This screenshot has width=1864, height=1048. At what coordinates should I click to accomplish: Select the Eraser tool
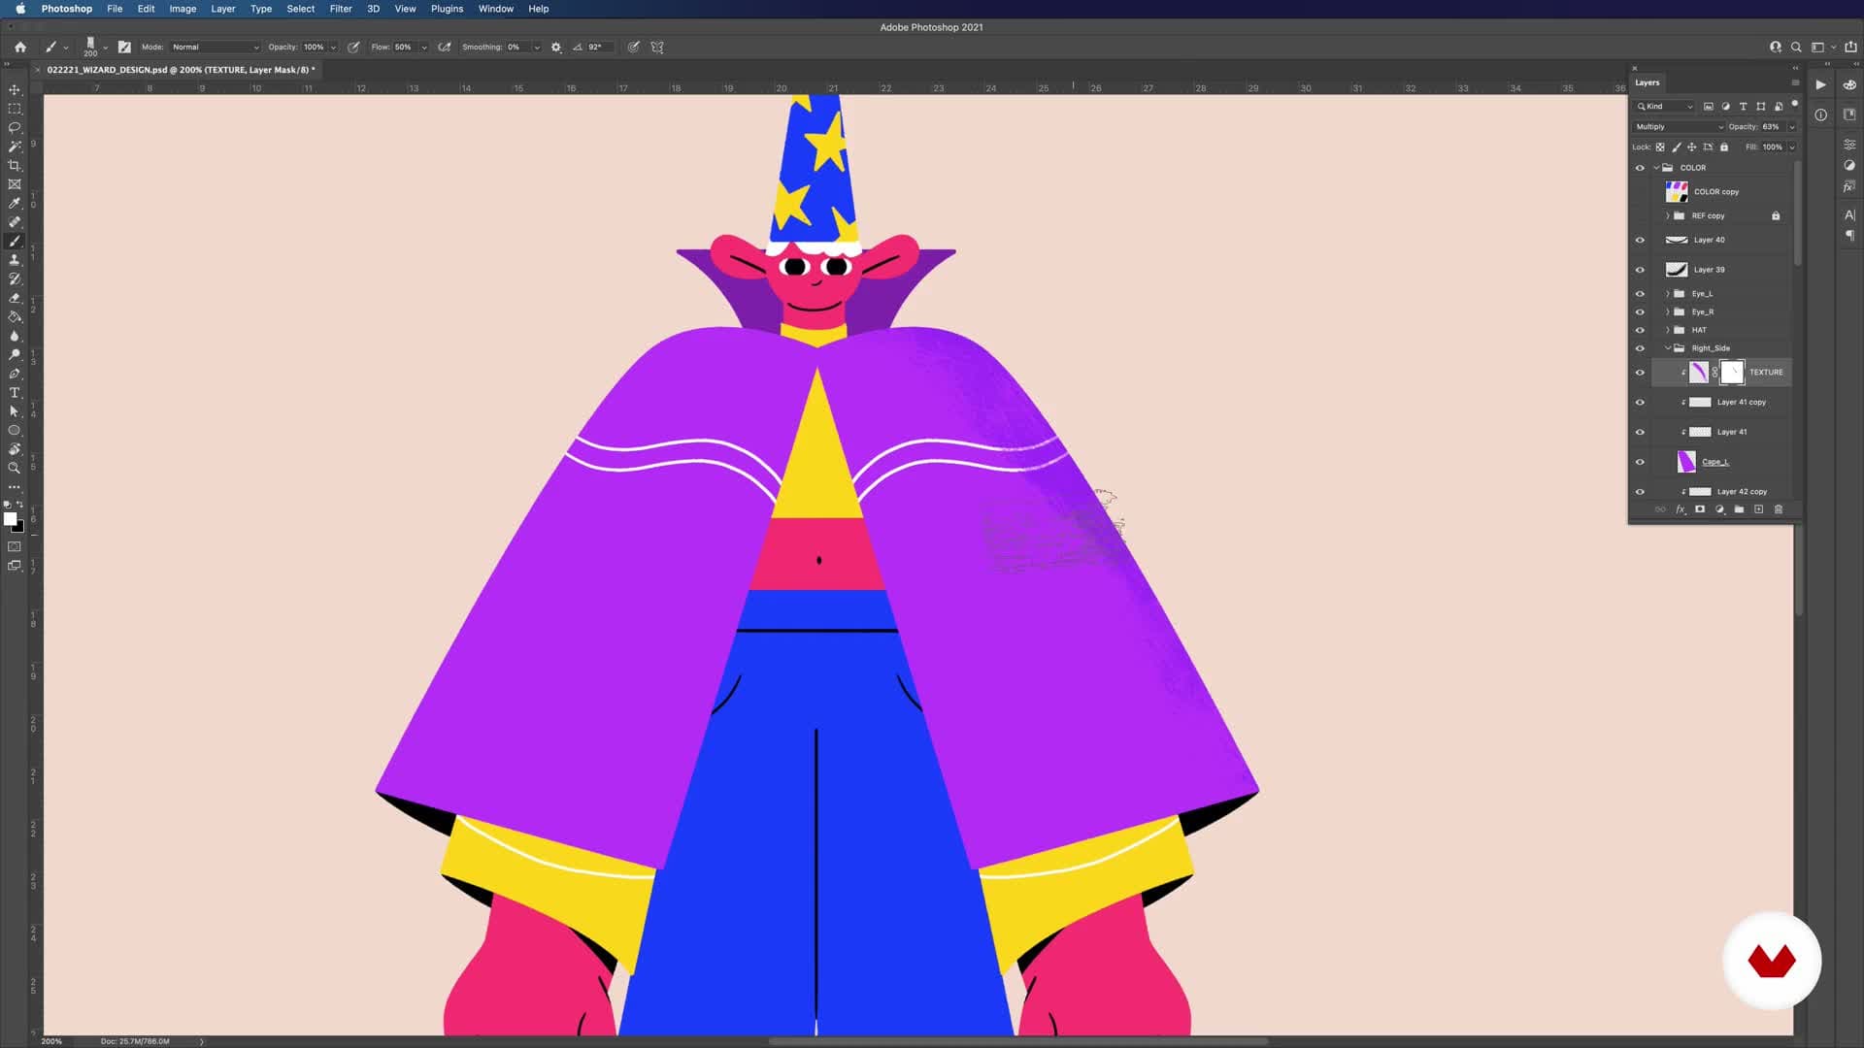click(15, 298)
